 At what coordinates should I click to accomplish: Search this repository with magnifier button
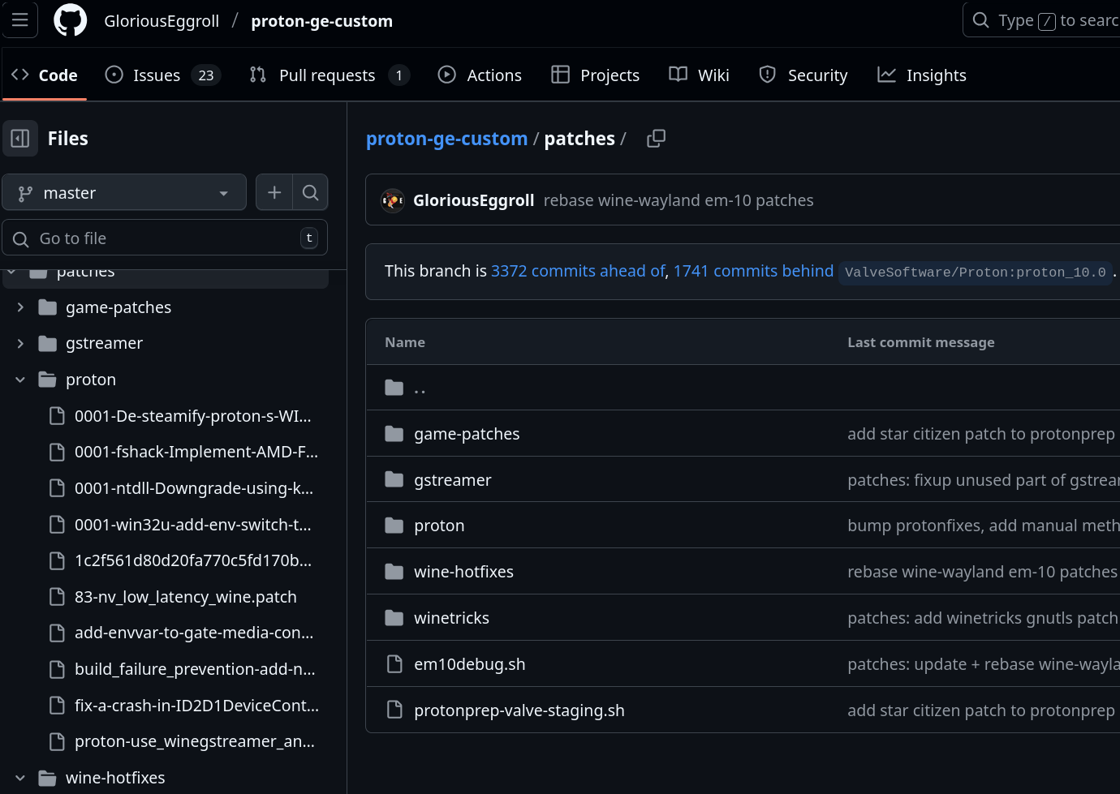(310, 192)
